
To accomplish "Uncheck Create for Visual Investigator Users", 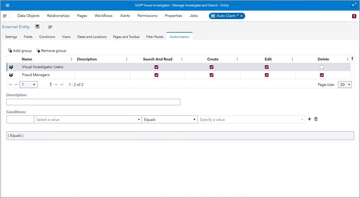I will pos(212,67).
